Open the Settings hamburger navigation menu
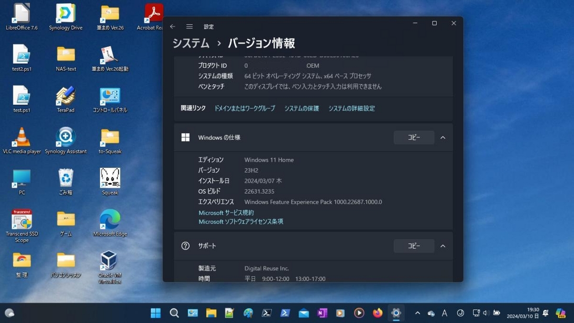 189,27
